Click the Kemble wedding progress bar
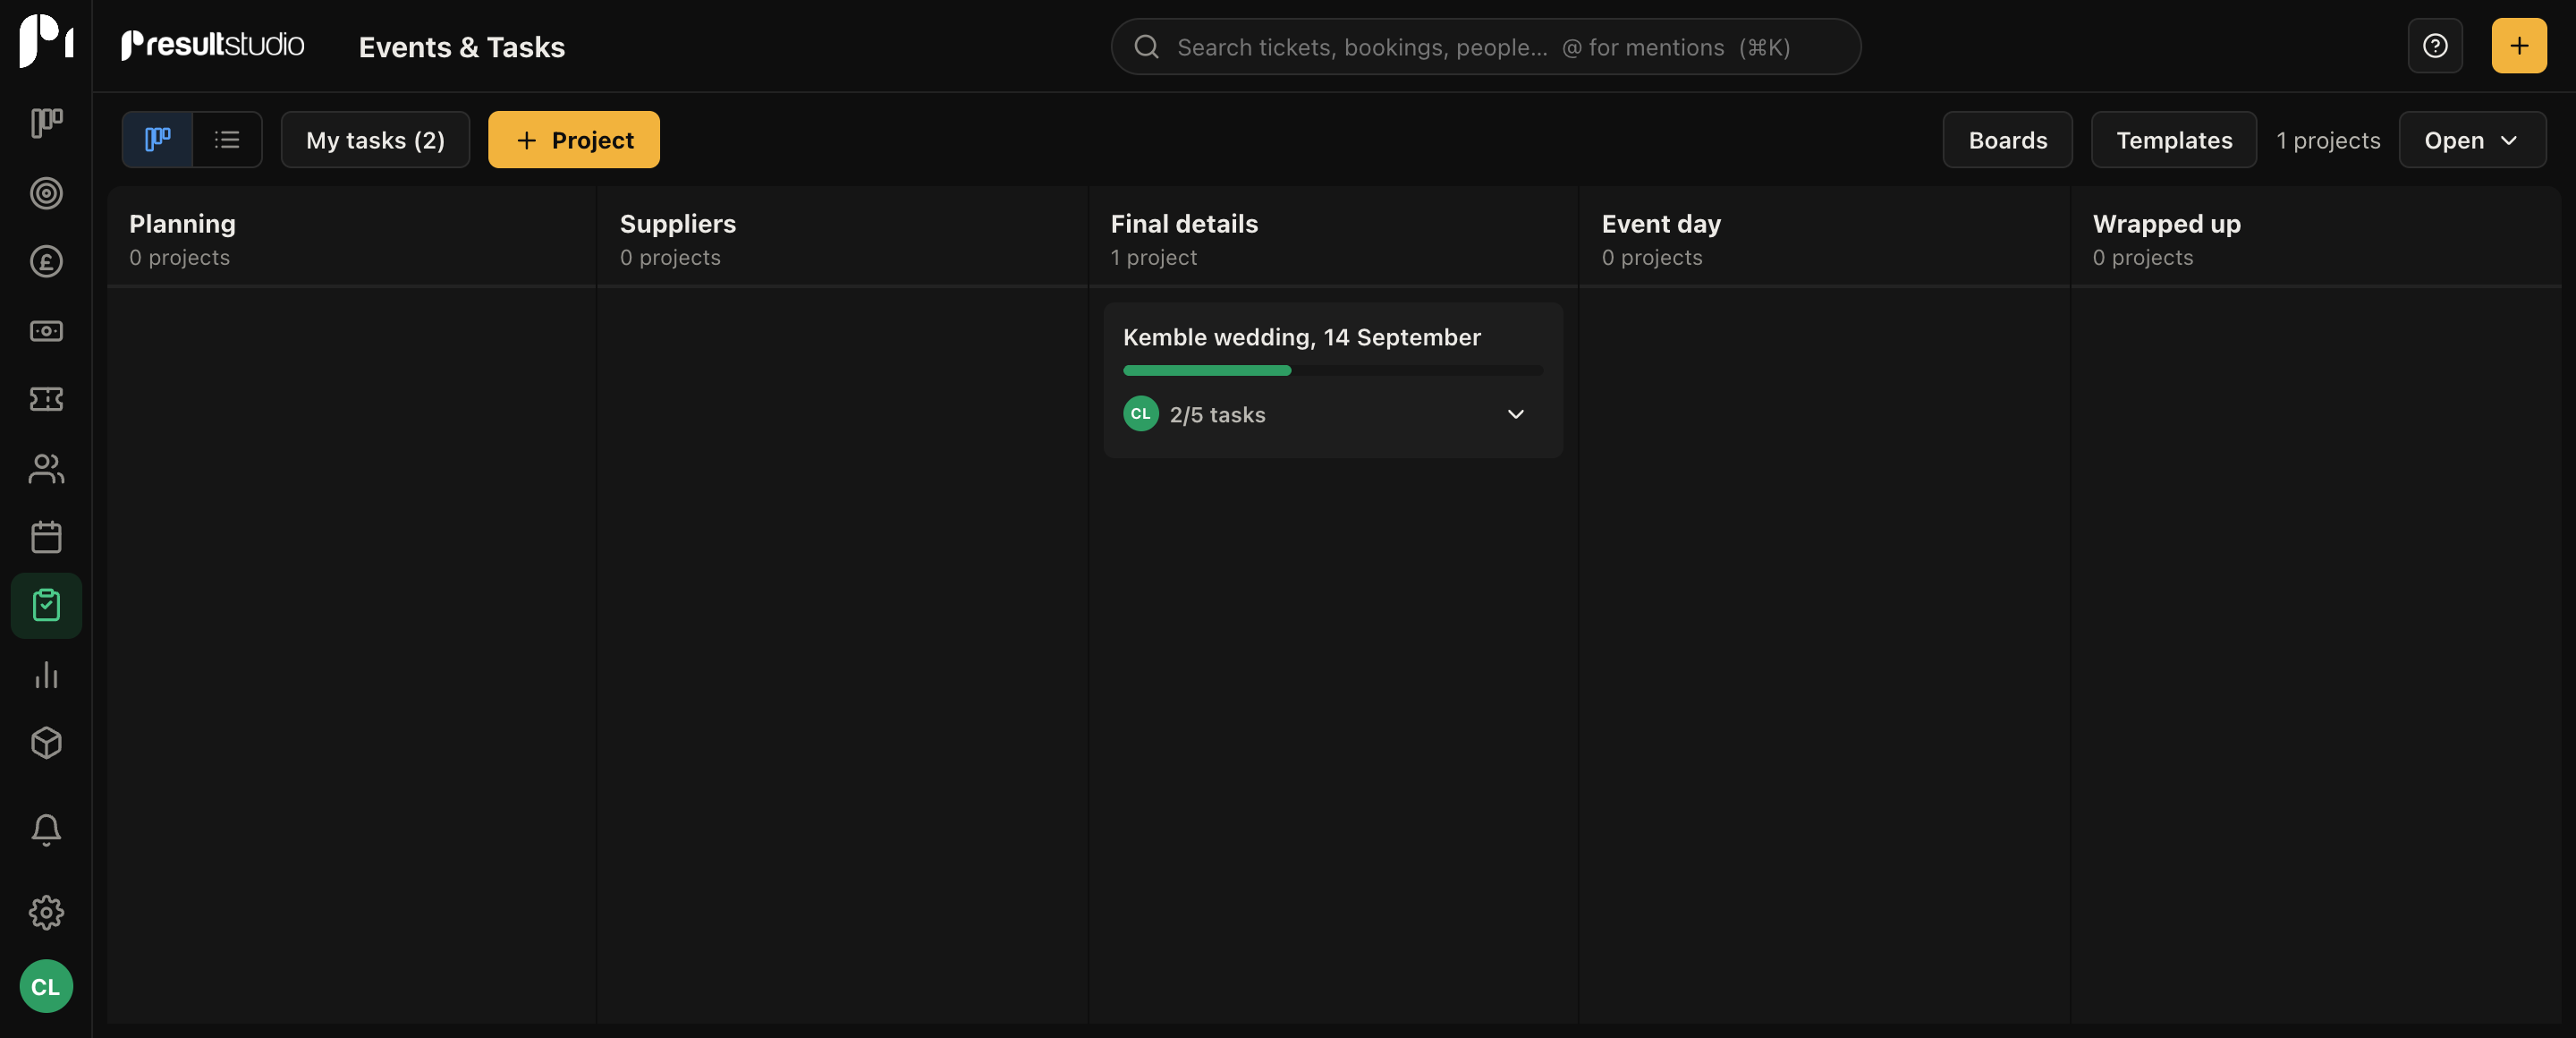This screenshot has width=2576, height=1038. pos(1332,370)
